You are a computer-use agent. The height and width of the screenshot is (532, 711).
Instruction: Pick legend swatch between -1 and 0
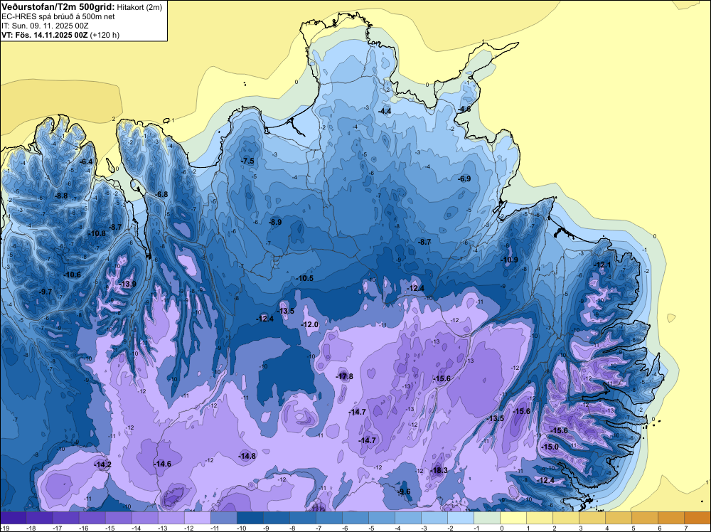[x=486, y=518]
